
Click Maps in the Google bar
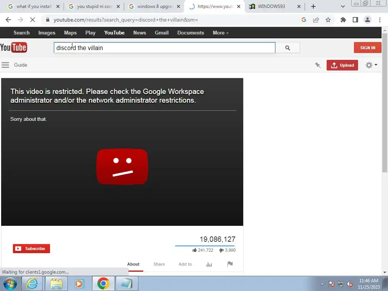70,33
